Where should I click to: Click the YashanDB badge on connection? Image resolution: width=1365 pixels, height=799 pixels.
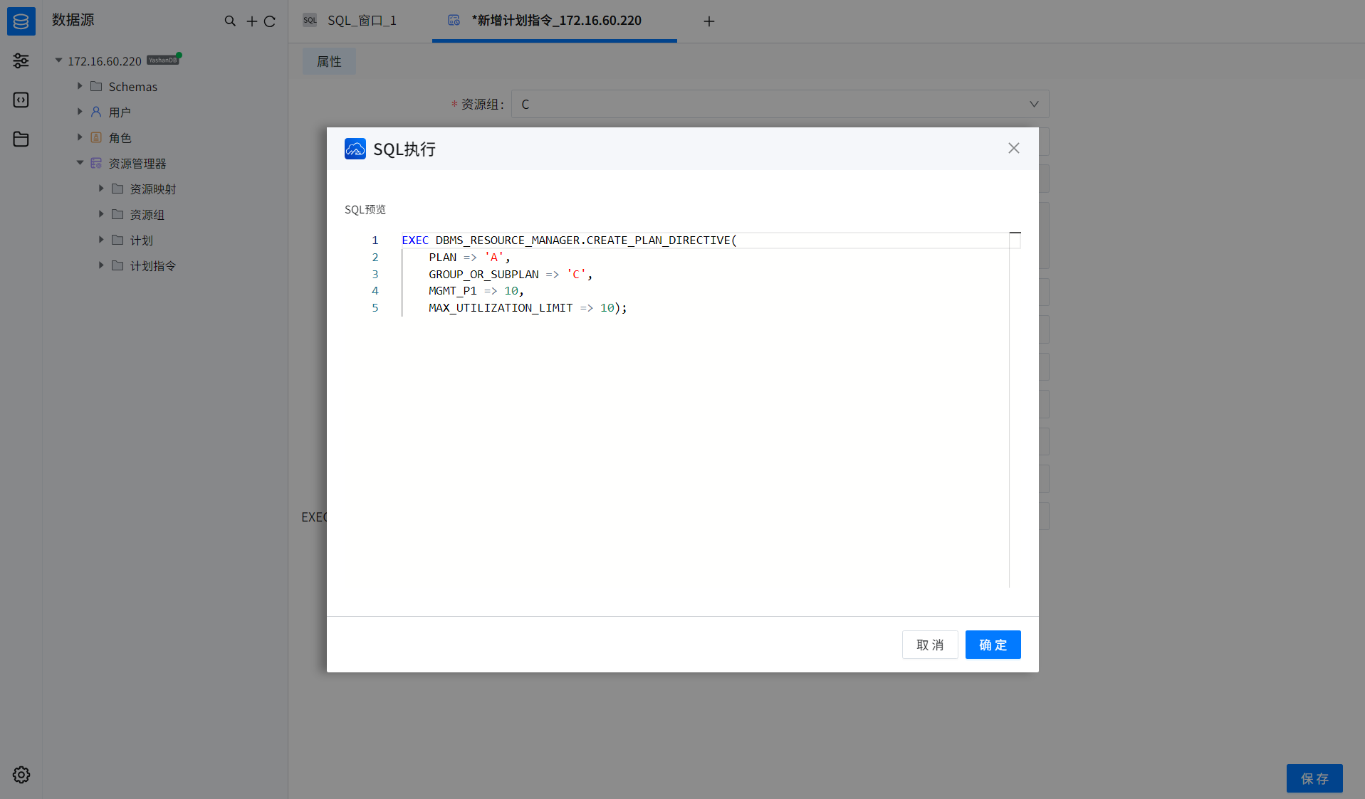162,60
